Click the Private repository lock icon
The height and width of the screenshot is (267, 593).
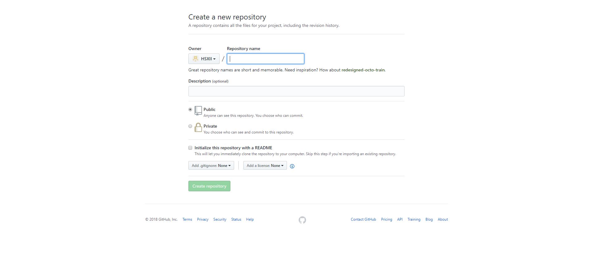(198, 127)
